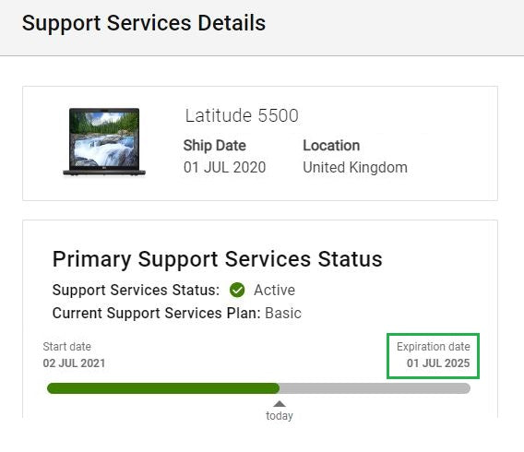
Task: Select the United Kingdom location value
Action: pos(355,168)
